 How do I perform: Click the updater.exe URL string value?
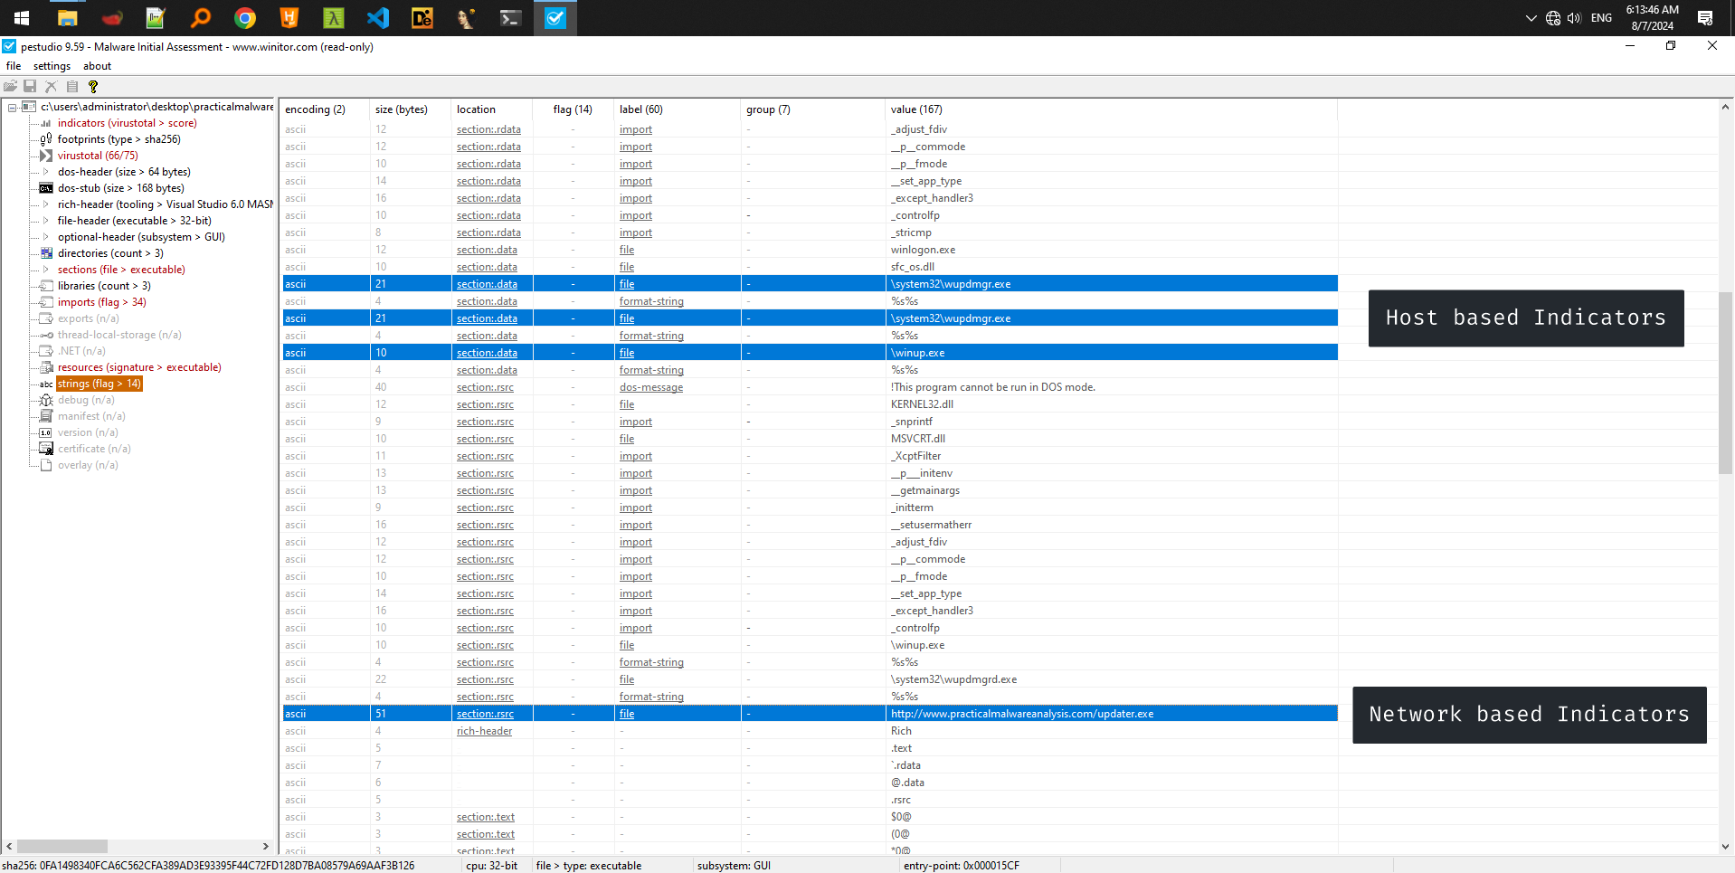click(1021, 714)
